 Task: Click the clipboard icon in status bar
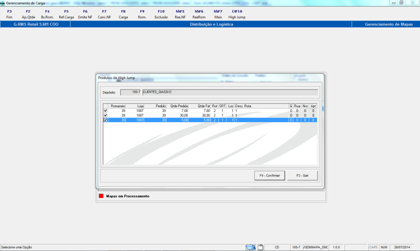pos(260,247)
